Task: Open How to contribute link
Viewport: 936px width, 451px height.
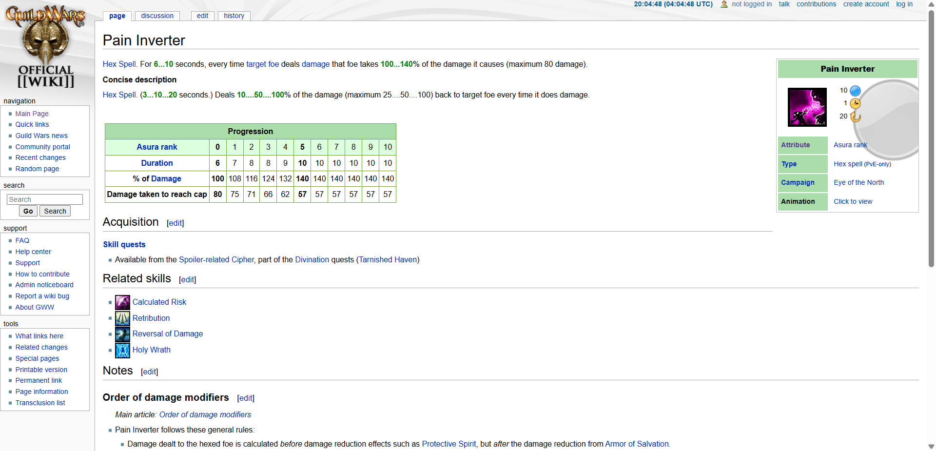Action: 42,274
